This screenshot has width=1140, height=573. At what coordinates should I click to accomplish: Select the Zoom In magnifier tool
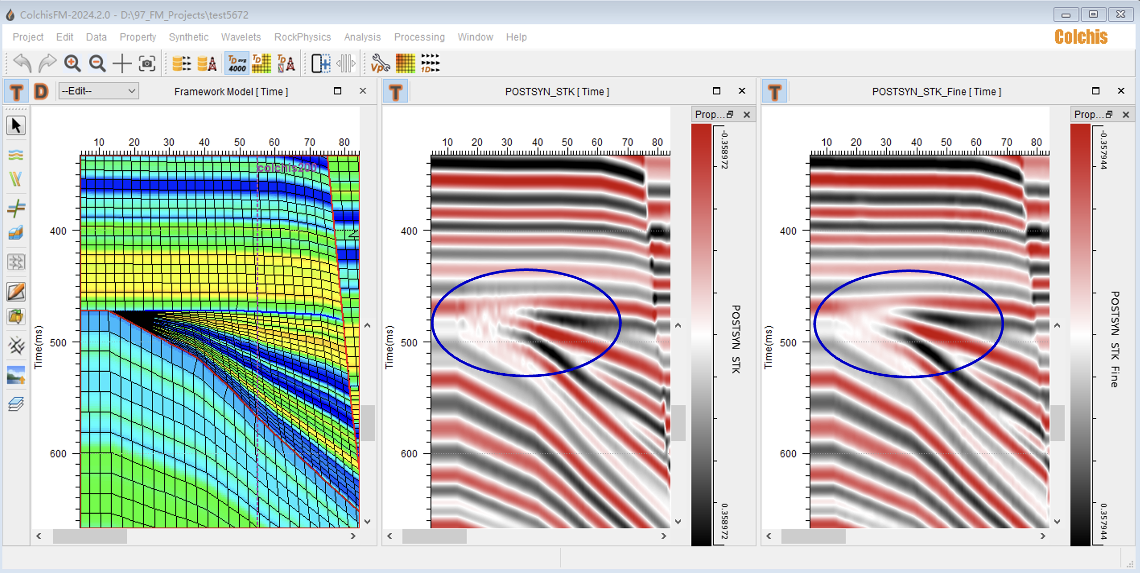pyautogui.click(x=72, y=63)
